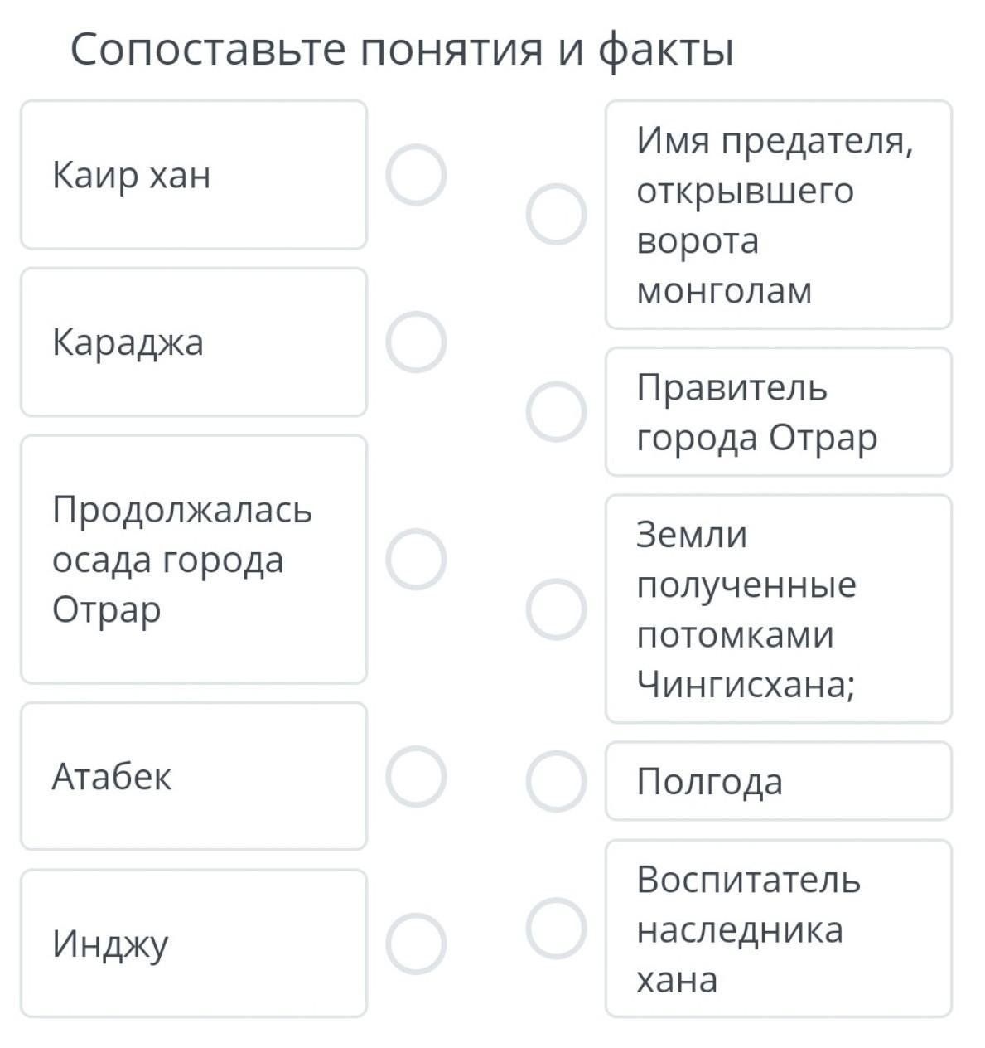
Task: Click the circle beside Земли полученные потомками
Action: click(557, 609)
